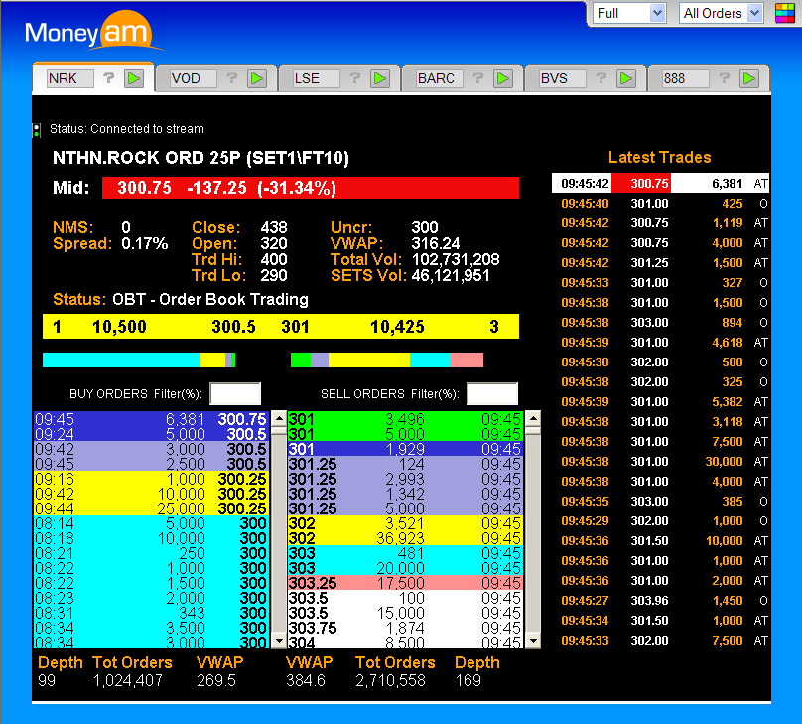The width and height of the screenshot is (802, 724).
Task: Click the cyan segment of buy depth bar
Action: pyautogui.click(x=121, y=361)
